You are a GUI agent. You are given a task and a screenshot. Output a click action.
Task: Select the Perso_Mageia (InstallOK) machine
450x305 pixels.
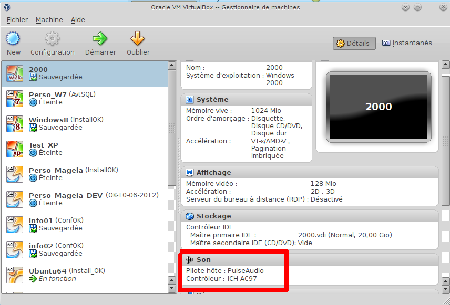(x=85, y=174)
